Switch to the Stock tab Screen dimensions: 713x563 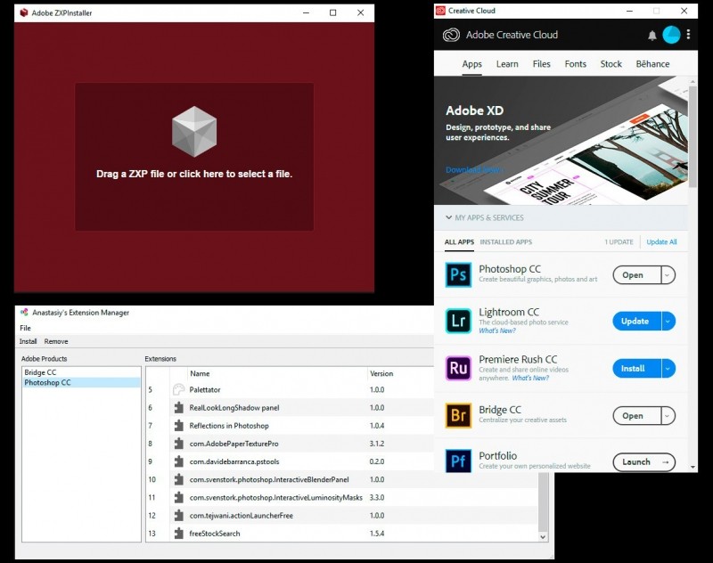tap(611, 64)
